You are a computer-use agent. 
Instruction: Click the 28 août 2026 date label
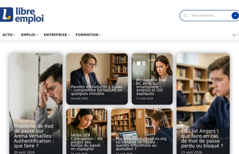click(79, 99)
